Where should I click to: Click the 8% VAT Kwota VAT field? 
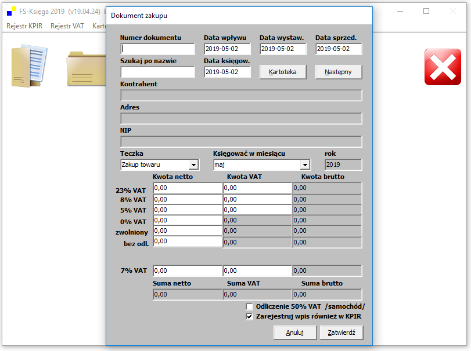click(257, 199)
